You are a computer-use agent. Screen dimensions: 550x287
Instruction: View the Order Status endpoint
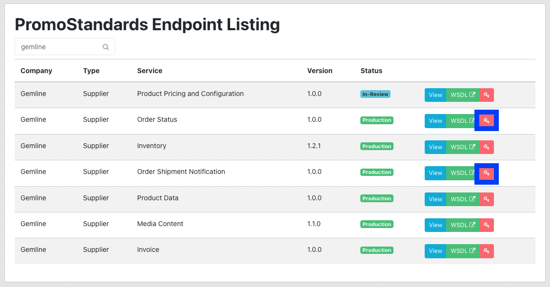click(435, 121)
